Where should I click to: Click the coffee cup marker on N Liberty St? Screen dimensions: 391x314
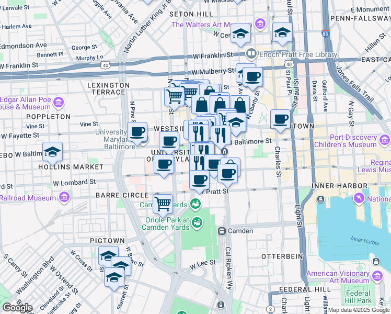click(252, 78)
